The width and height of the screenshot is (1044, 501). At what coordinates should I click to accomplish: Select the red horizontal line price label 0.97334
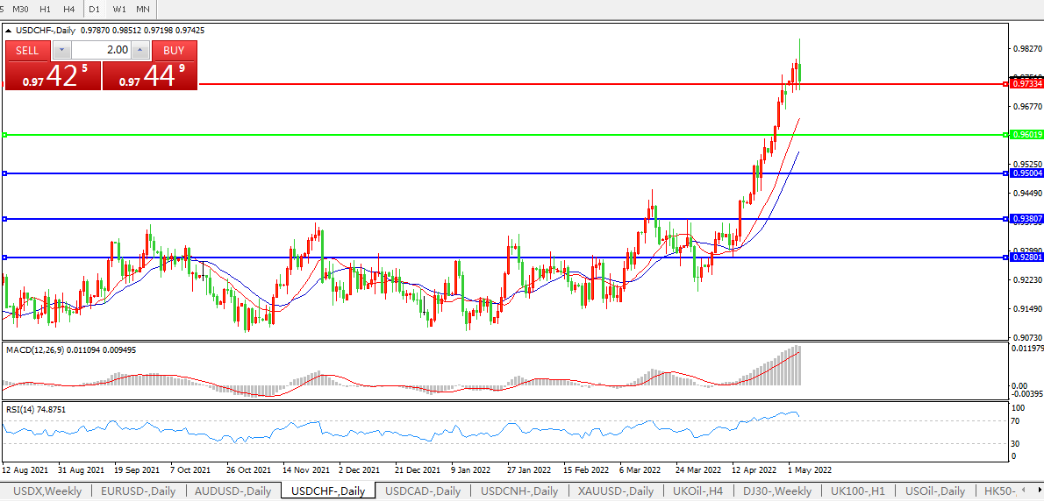point(1026,84)
